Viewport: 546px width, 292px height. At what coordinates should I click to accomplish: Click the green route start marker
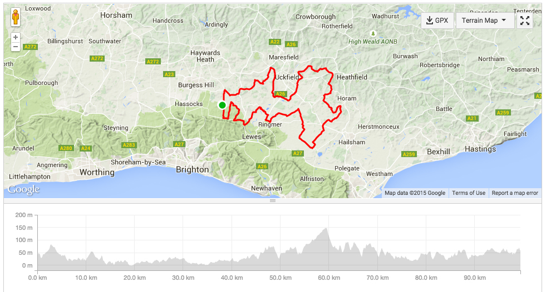pos(222,105)
